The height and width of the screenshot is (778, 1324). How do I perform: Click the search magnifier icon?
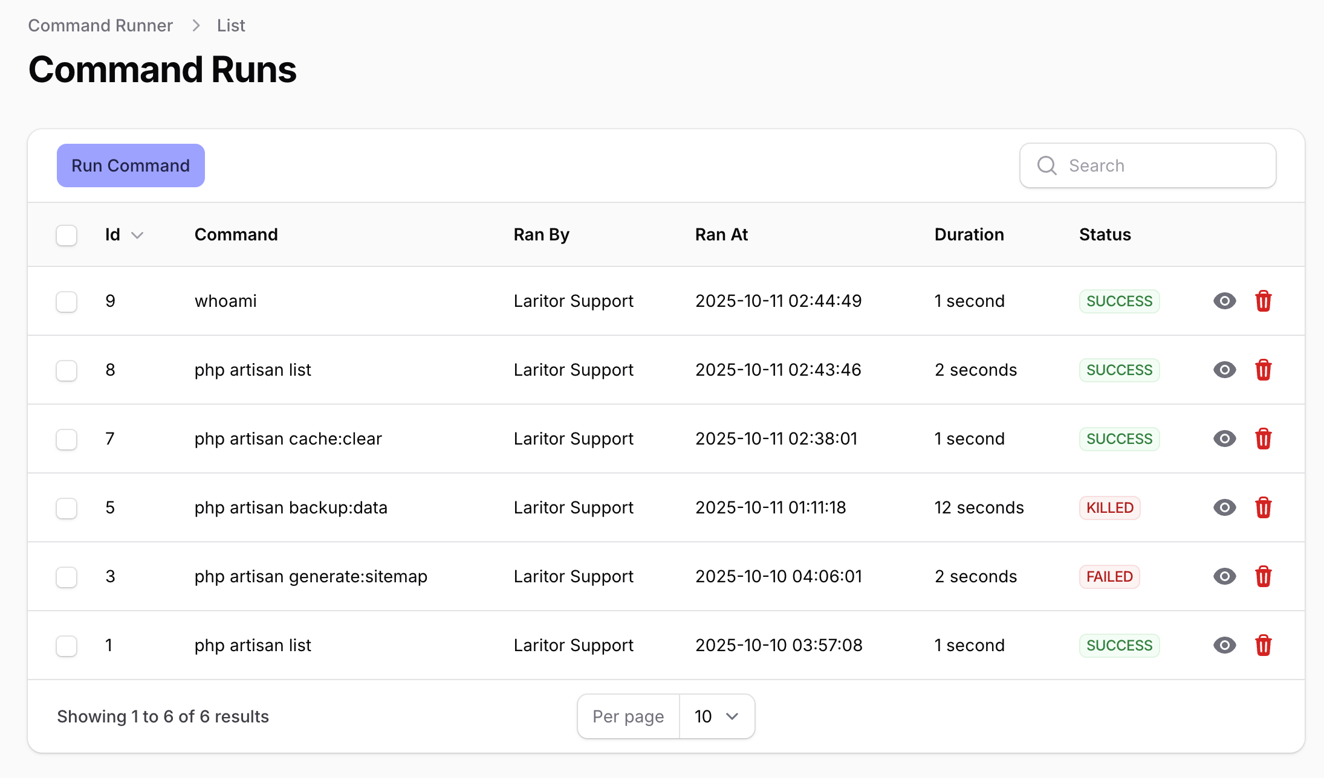coord(1047,166)
